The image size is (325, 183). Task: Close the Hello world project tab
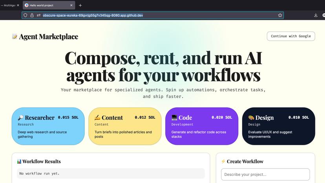71,5
